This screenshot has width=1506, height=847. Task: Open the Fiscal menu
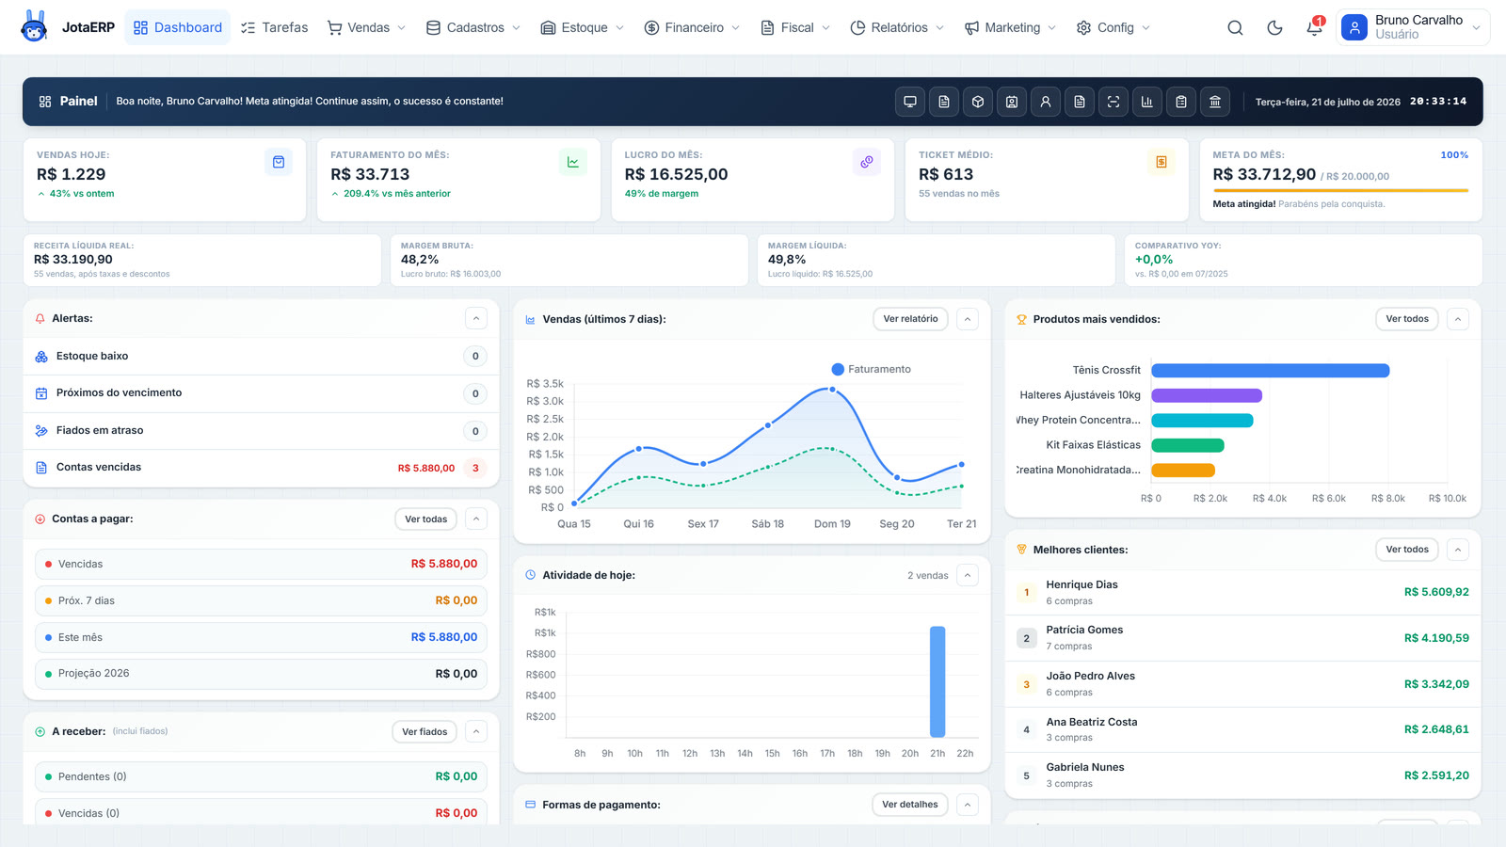click(795, 27)
